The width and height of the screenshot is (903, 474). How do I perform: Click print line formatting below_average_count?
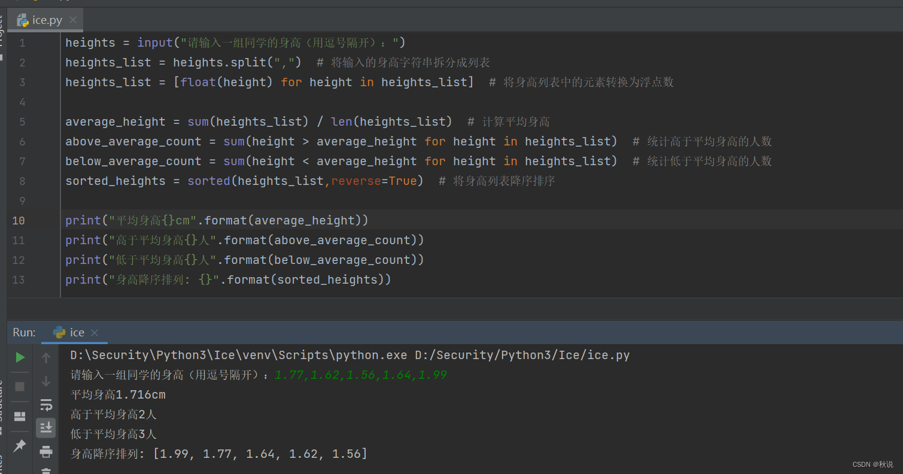pyautogui.click(x=245, y=260)
